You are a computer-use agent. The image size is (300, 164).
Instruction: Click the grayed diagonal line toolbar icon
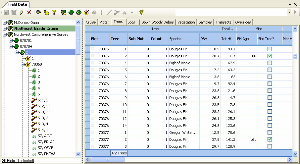[x=109, y=13]
